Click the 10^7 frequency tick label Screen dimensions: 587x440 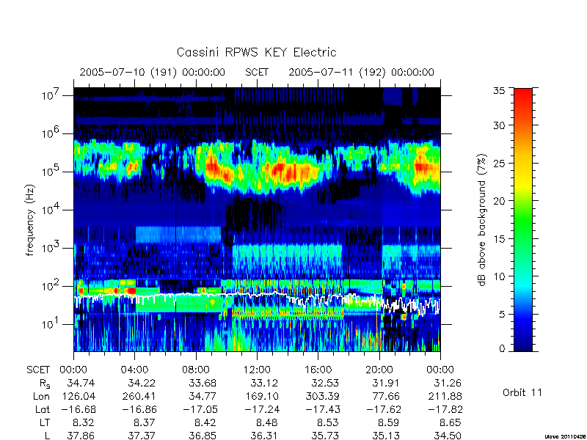(50, 95)
